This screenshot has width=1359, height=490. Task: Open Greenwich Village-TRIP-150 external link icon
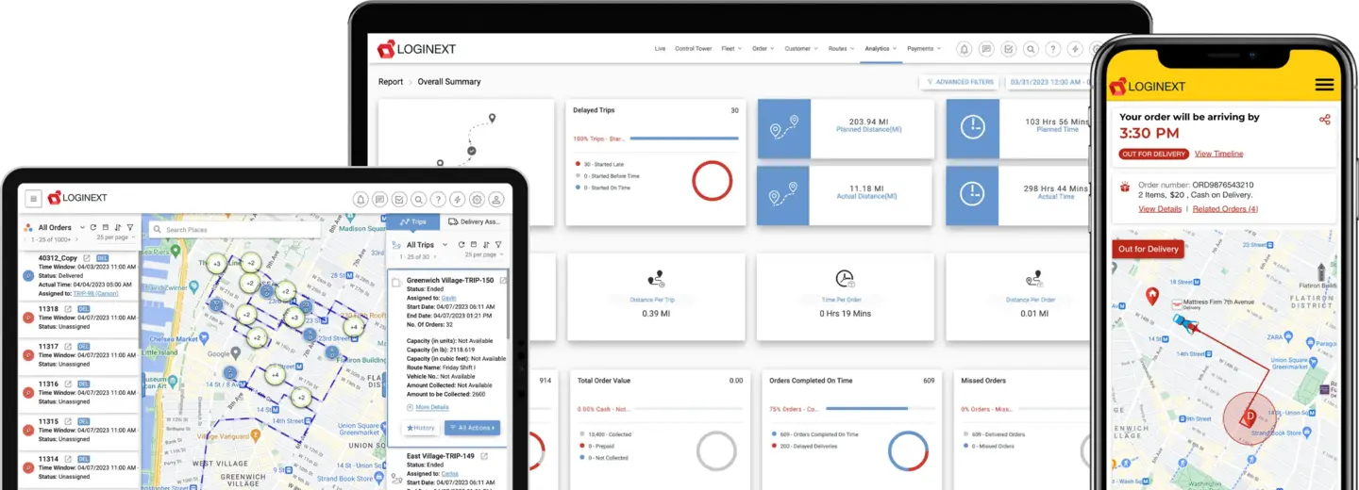(503, 280)
